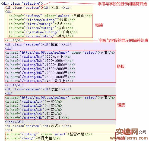Select the 四室以上 i5 code line
149x141 pixels.
(37, 118)
